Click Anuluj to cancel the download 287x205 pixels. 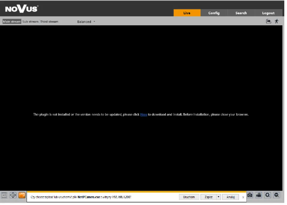[x=230, y=197]
